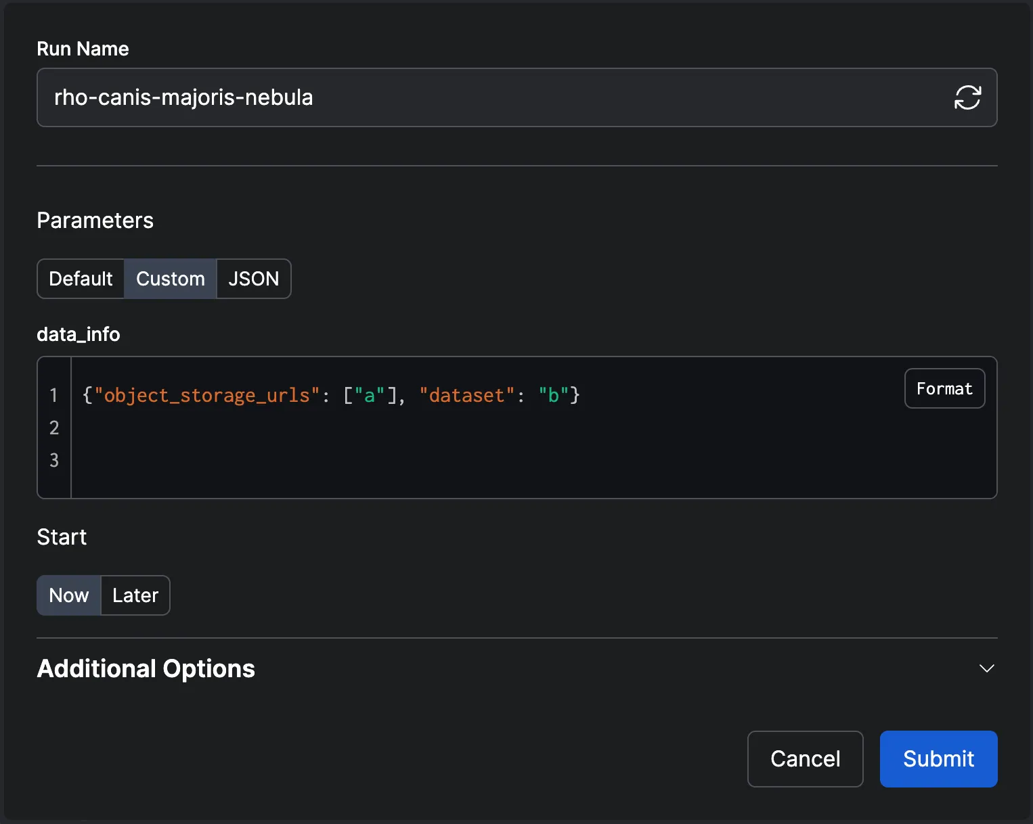Place cursor on the "b" string value

(x=553, y=395)
